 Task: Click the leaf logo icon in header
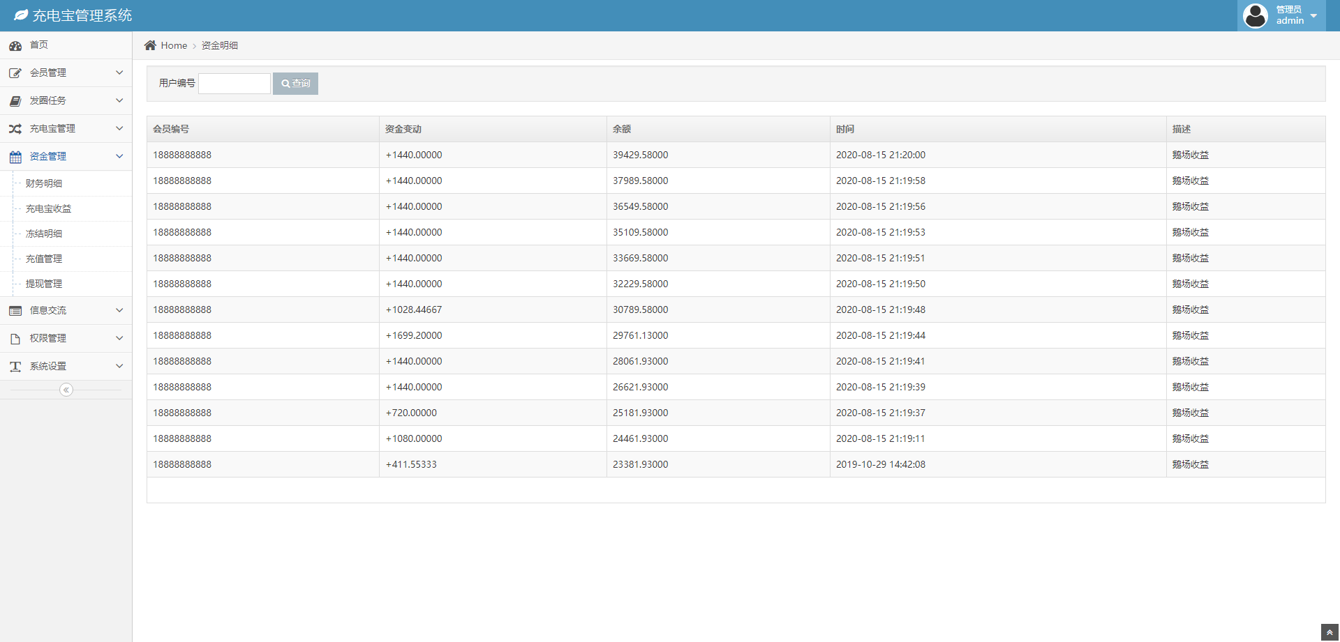[21, 15]
